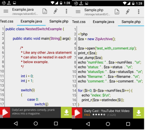Tap pencil edit icon in Example.java toolbar
This screenshot has height=130, width=145.
click(56, 11)
